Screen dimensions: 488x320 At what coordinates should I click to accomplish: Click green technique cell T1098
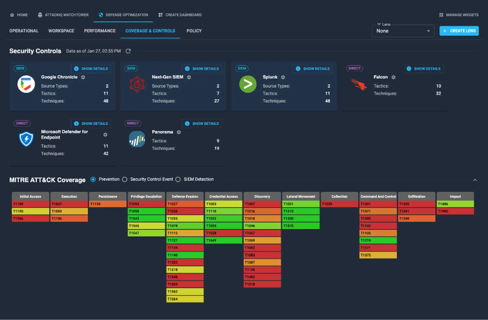146,211
